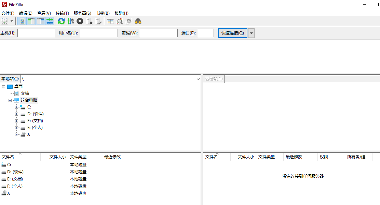The width and height of the screenshot is (380, 205).
Task: Click inside the 主机 input field
Action: (x=36, y=33)
